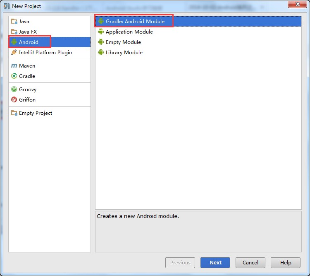This screenshot has height=276, width=310.
Task: Choose Empty Project label
Action: pyautogui.click(x=36, y=113)
